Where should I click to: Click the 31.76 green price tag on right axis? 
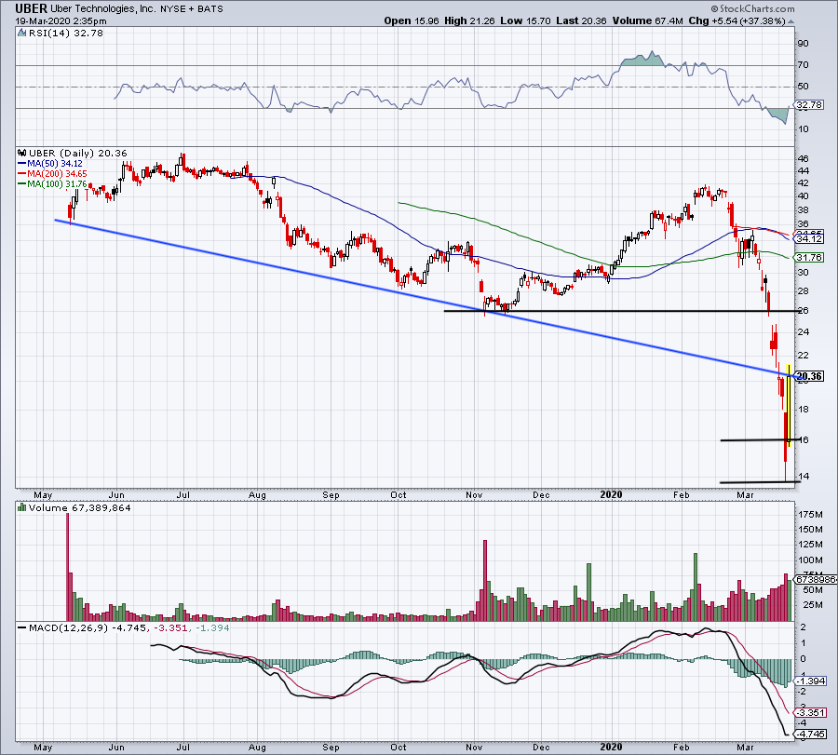point(809,258)
